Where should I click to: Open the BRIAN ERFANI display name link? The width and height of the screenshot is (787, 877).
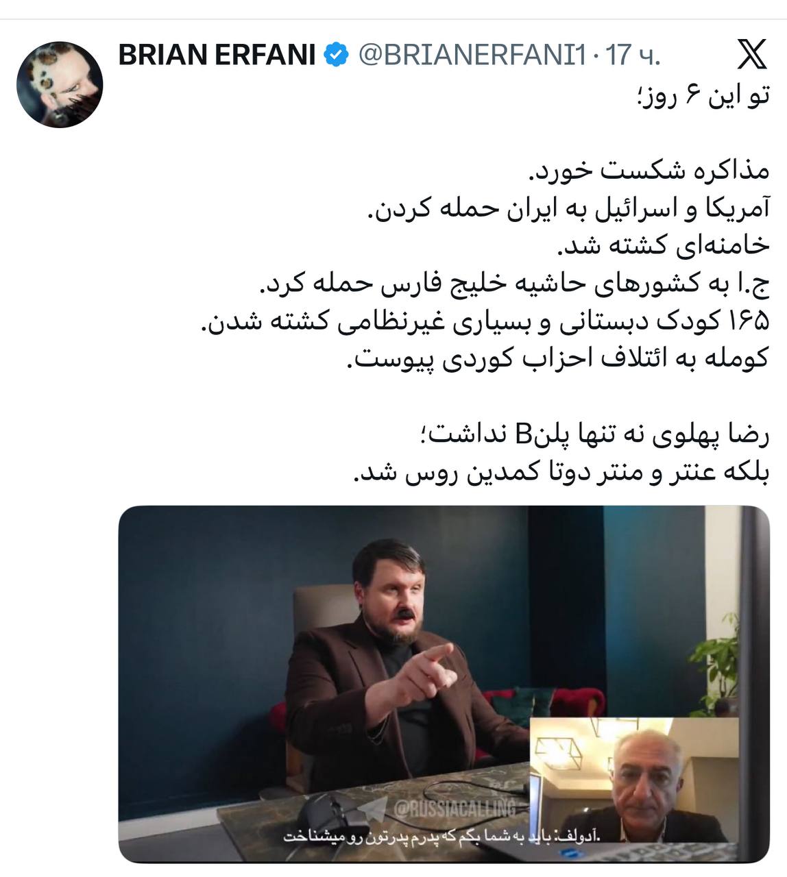[x=217, y=55]
